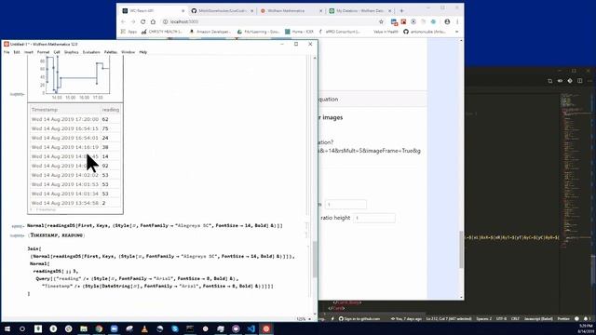Open the Home - ICER bookmark
Image resolution: width=596 pixels, height=335 pixels.
click(300, 32)
